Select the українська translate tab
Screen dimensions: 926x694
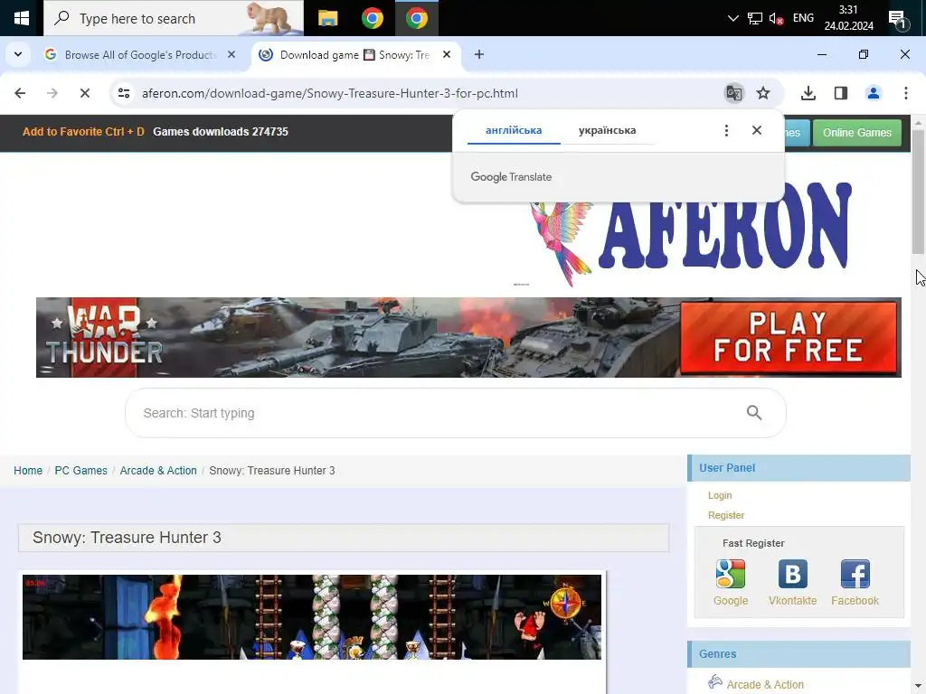[607, 130]
